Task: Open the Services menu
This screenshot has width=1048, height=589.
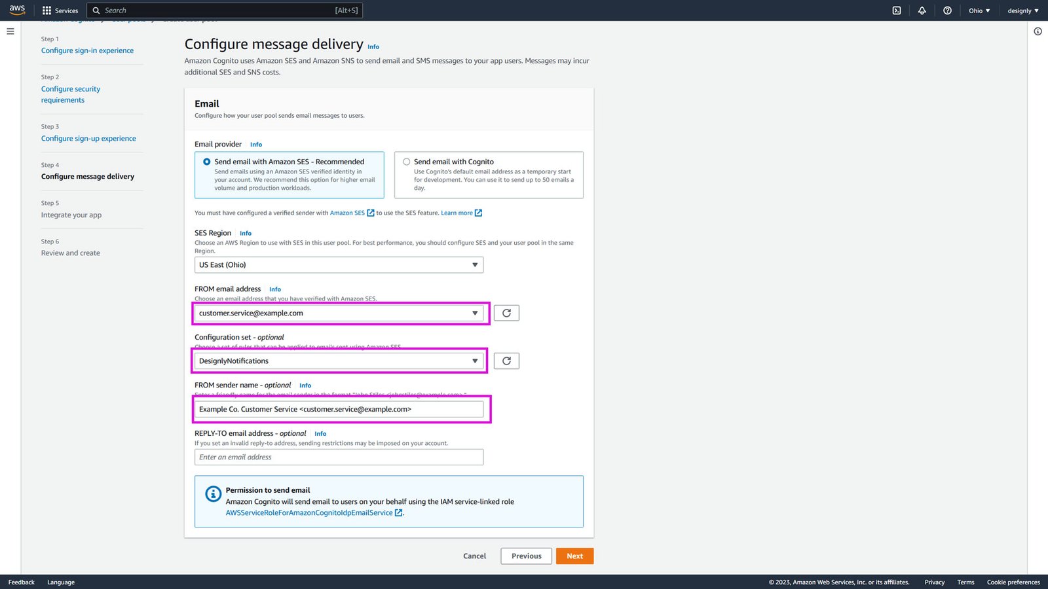Action: (60, 10)
